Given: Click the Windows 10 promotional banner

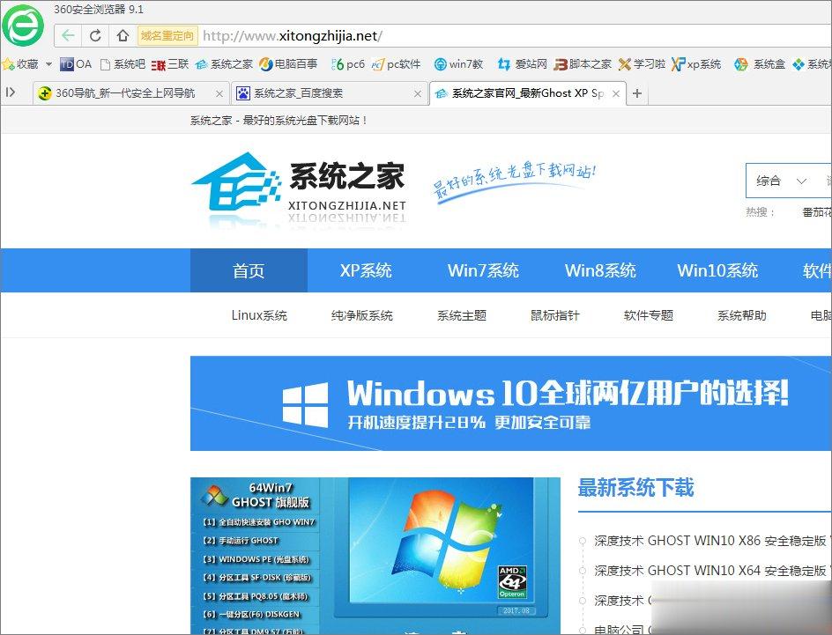Looking at the screenshot, I should pyautogui.click(x=511, y=403).
